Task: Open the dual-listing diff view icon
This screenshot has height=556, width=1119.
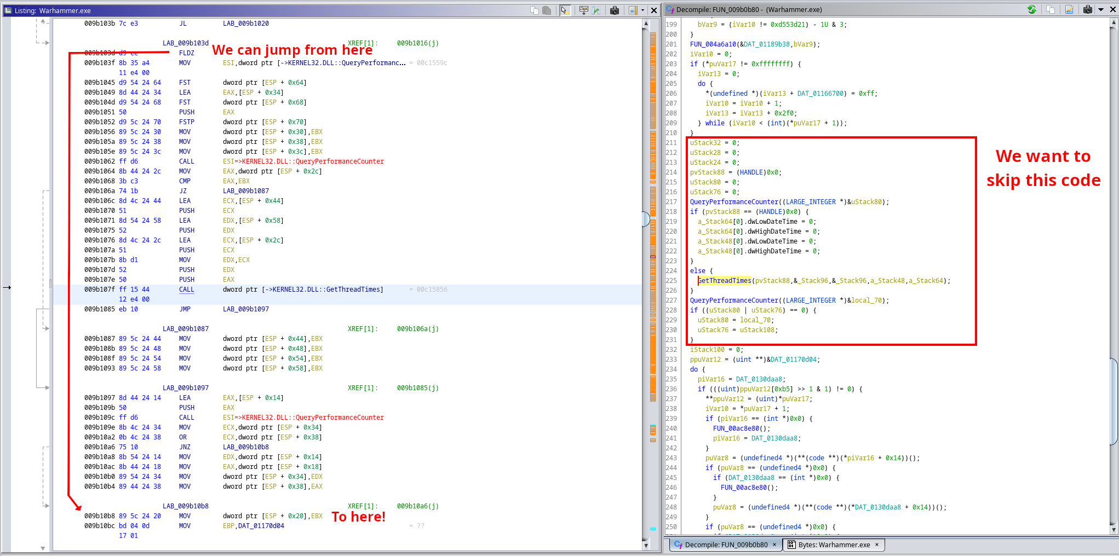Action: [596, 9]
